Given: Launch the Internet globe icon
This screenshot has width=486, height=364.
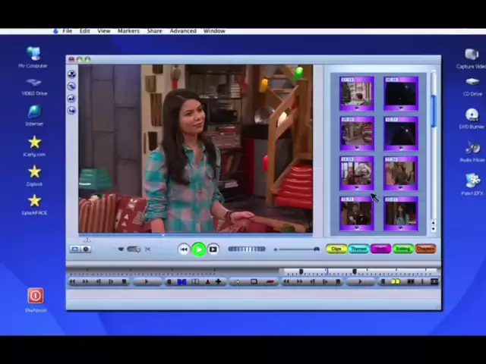Looking at the screenshot, I should [x=34, y=112].
